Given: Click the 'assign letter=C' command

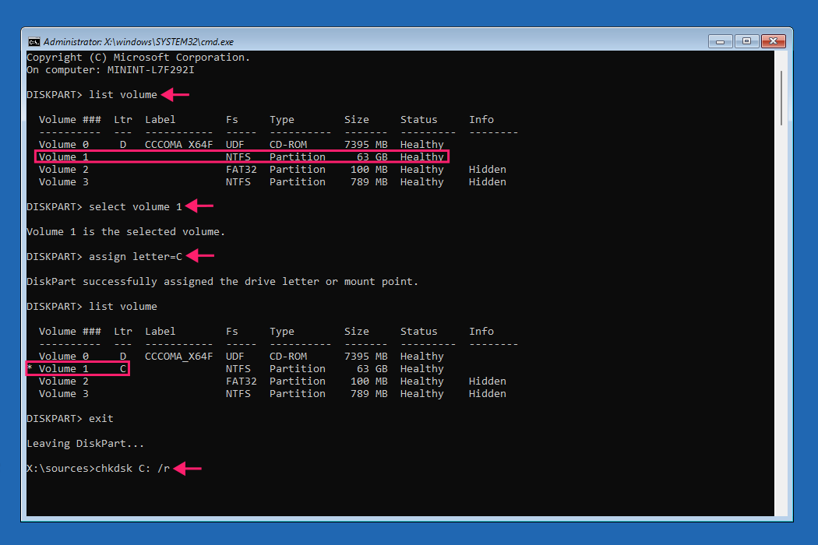Looking at the screenshot, I should [136, 257].
